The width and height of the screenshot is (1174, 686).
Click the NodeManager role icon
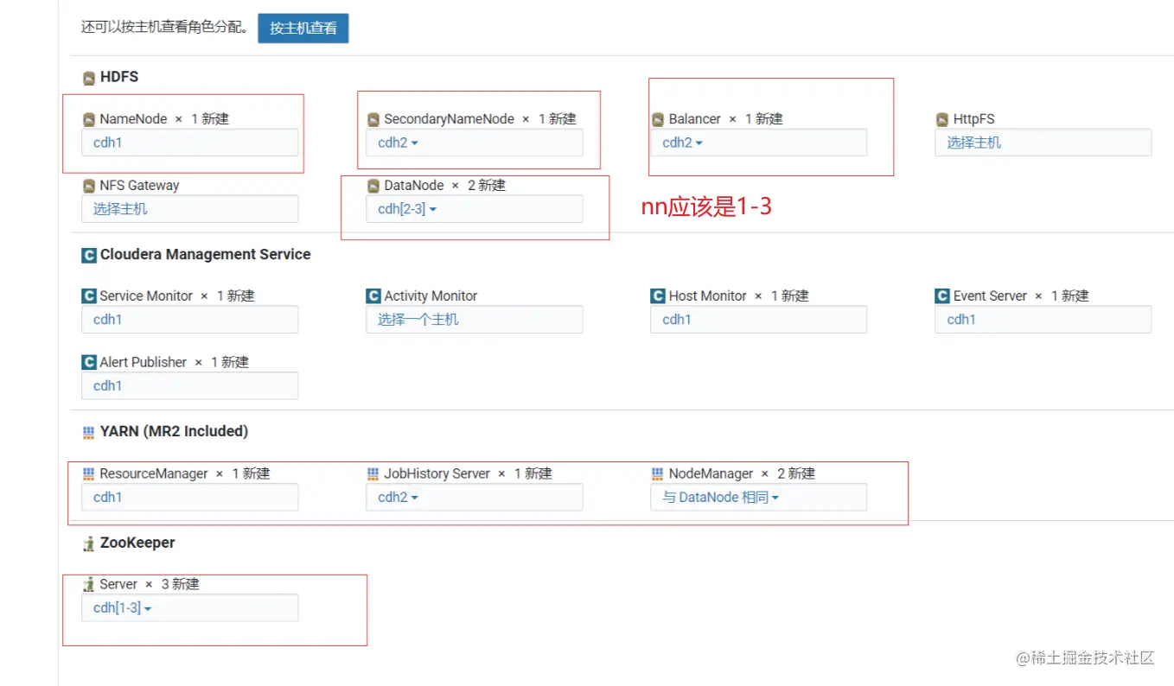click(657, 474)
